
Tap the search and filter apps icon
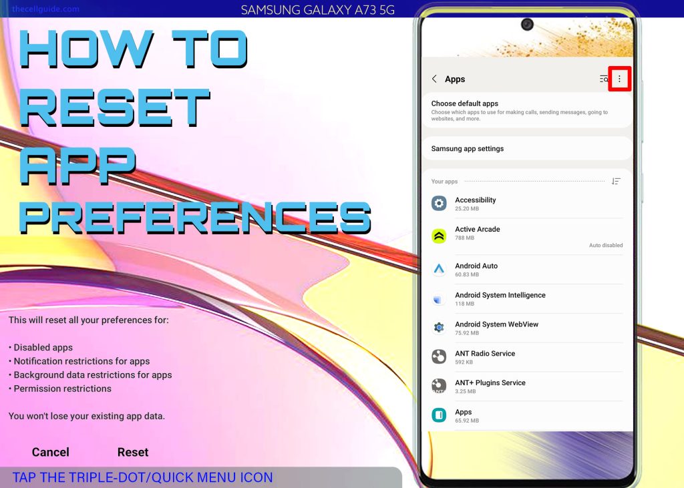[x=604, y=79]
